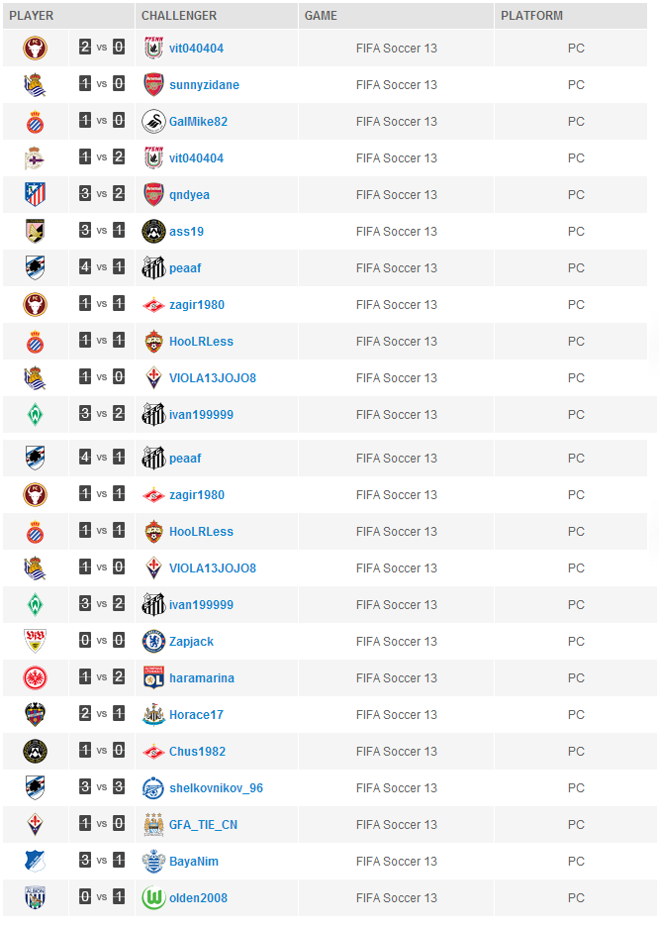Open sunnyzidane's challenger profile
Screen dimensions: 659x928
(x=204, y=85)
